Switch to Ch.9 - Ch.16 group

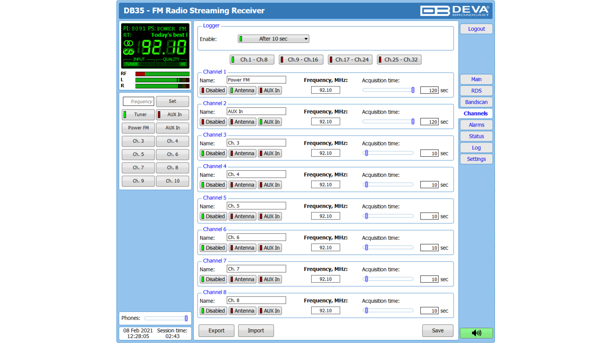tap(301, 60)
